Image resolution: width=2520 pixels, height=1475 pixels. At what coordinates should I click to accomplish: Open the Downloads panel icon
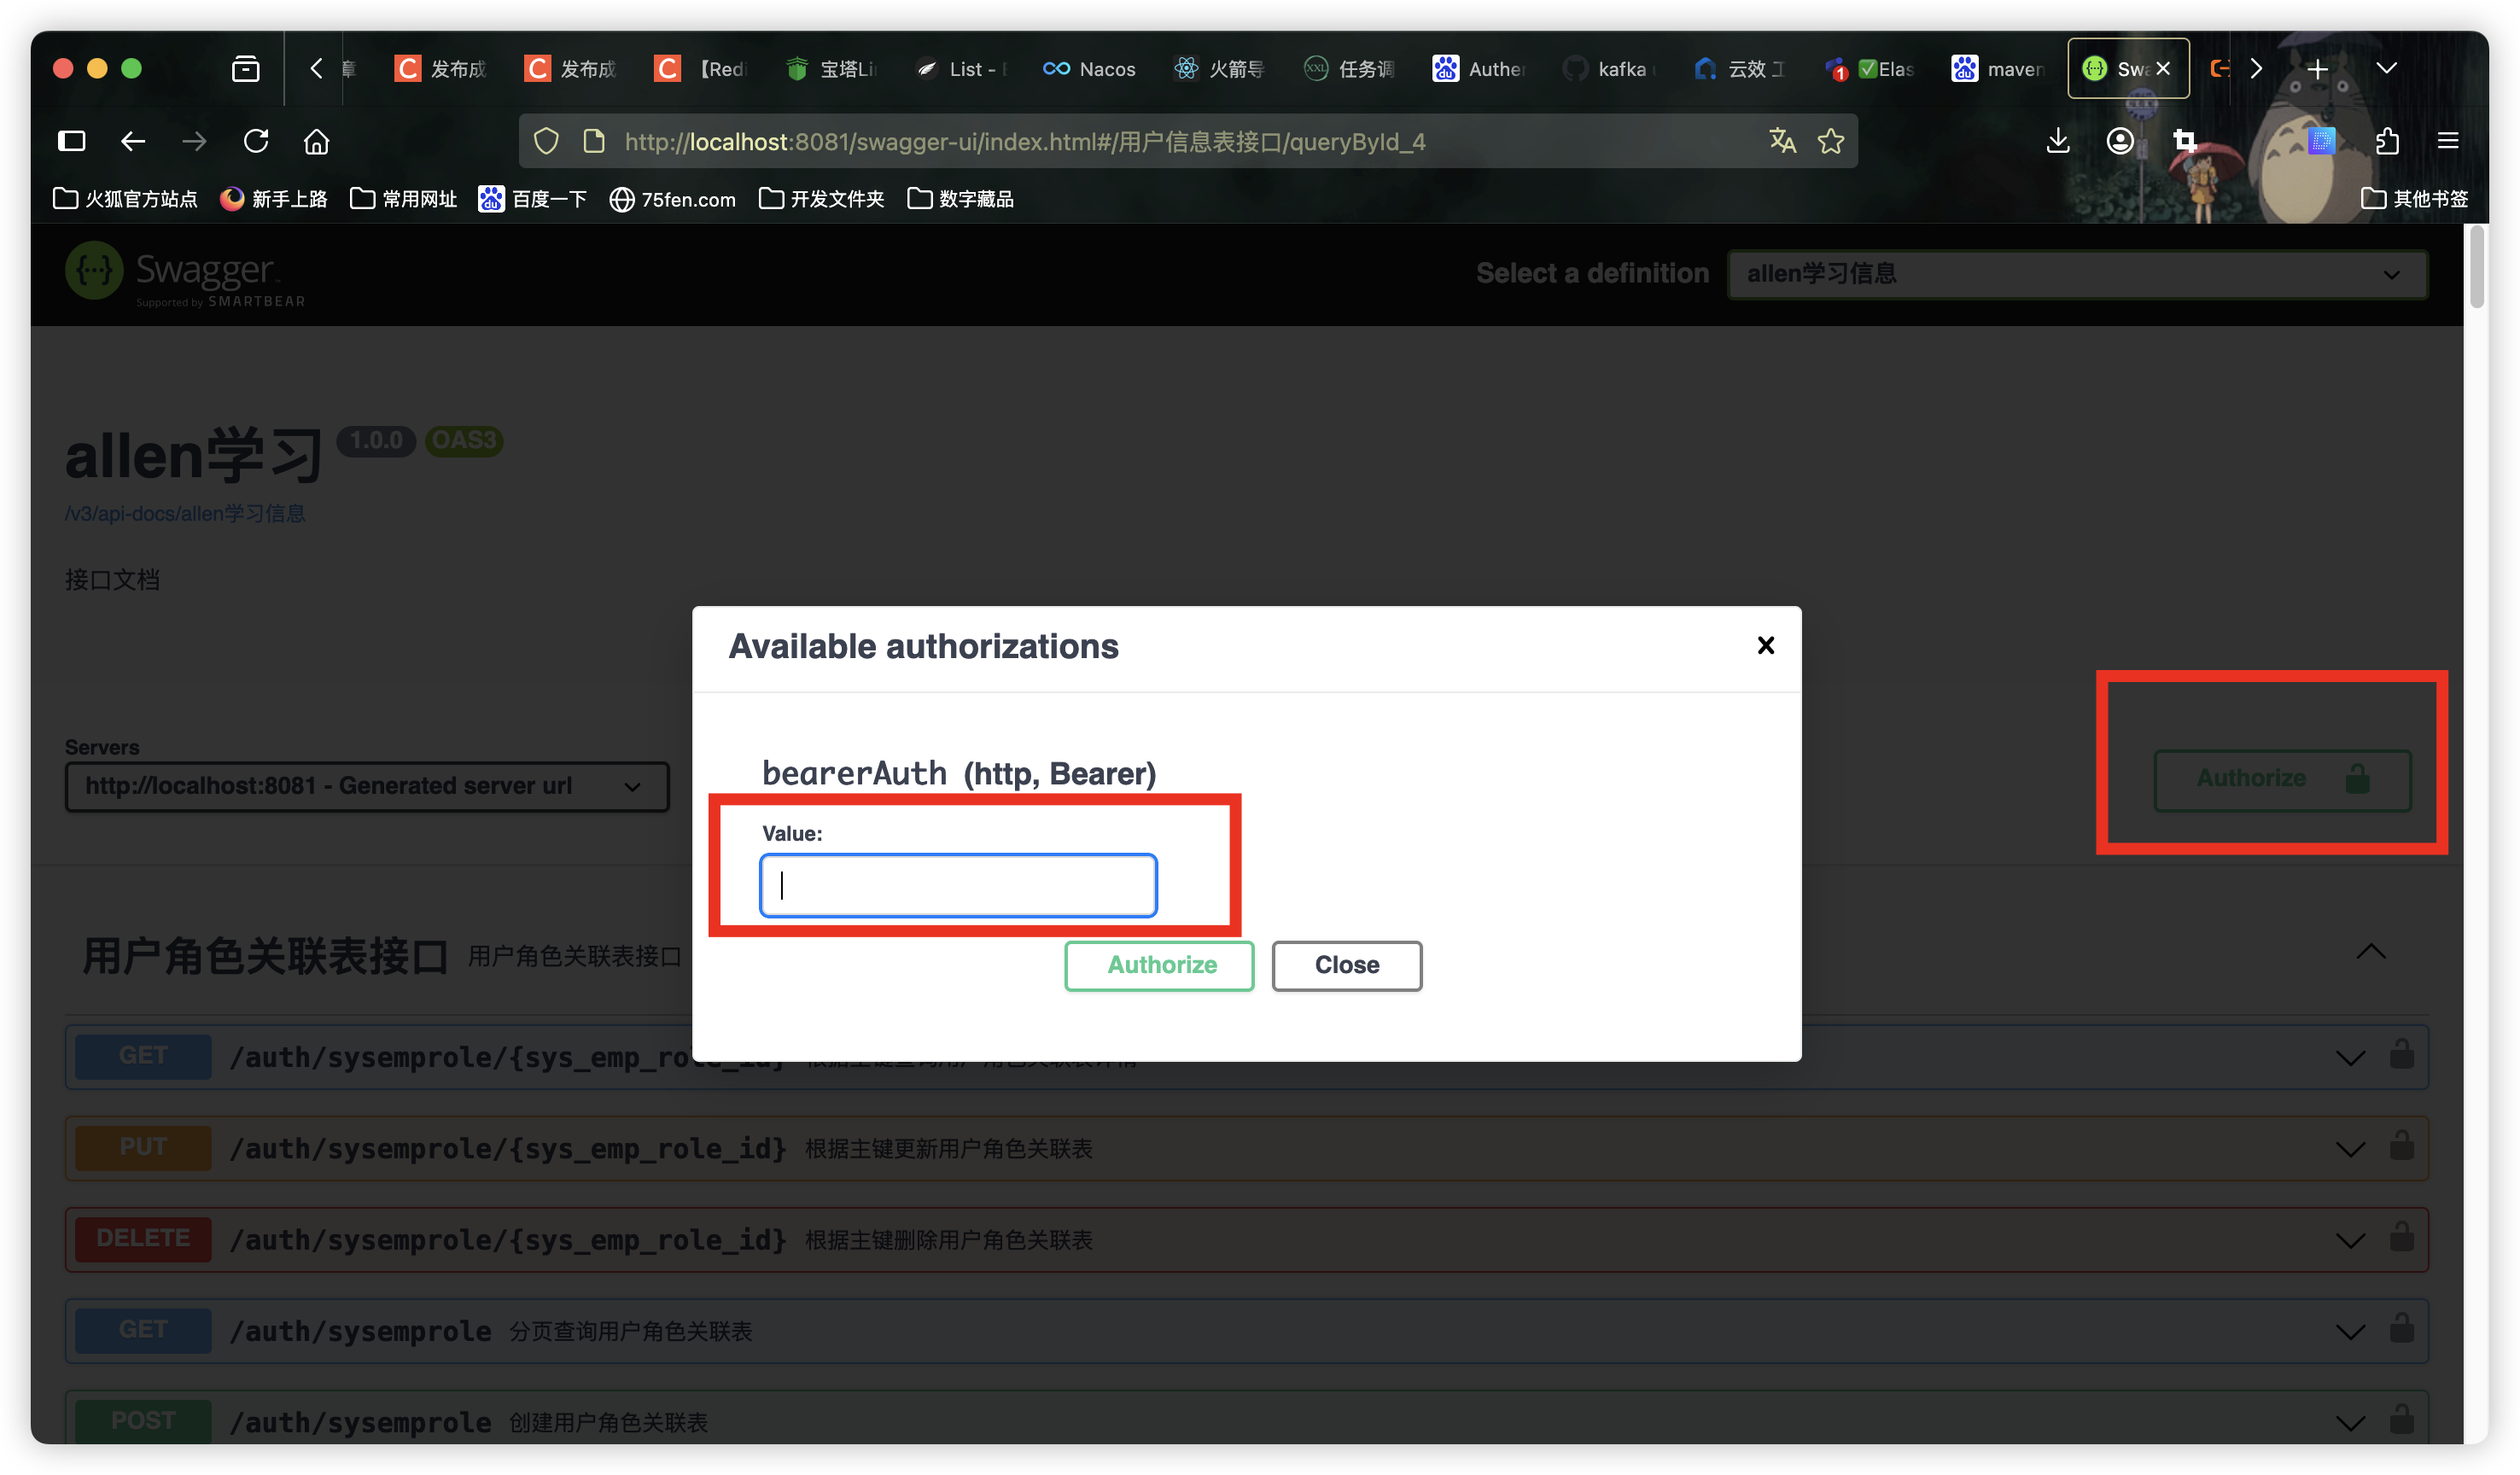point(2057,141)
